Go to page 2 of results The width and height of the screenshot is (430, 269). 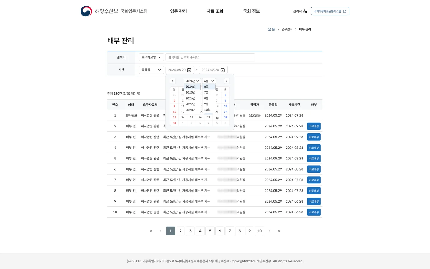point(181,231)
